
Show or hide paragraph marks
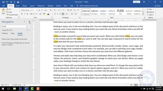[x=78, y=10]
